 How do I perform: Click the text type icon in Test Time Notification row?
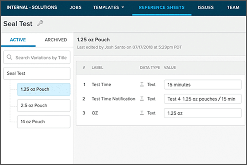tap(142, 99)
